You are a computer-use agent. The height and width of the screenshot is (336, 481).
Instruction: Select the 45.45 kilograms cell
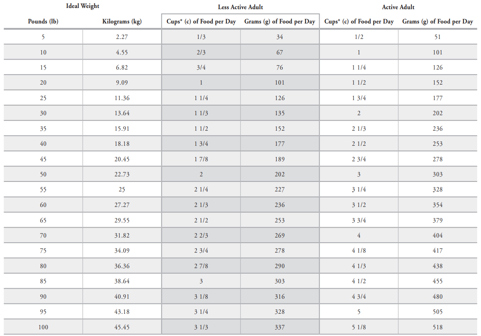point(122,327)
